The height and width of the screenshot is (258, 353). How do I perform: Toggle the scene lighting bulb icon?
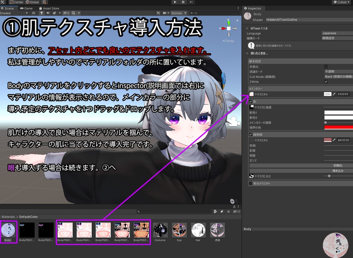[x=42, y=13]
